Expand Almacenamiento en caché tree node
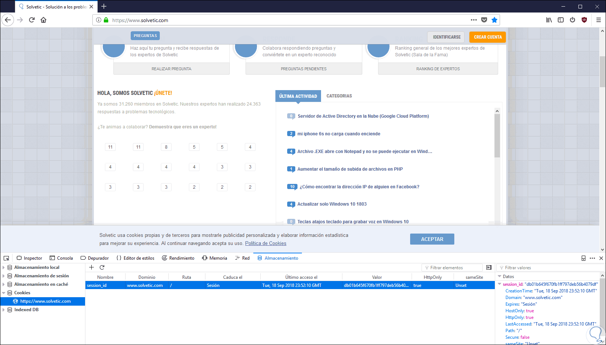The image size is (606, 345). point(4,284)
